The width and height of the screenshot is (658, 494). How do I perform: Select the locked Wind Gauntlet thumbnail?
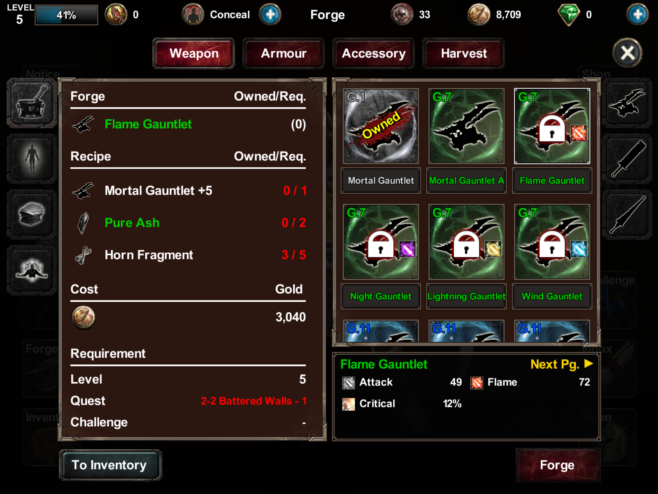coord(552,242)
